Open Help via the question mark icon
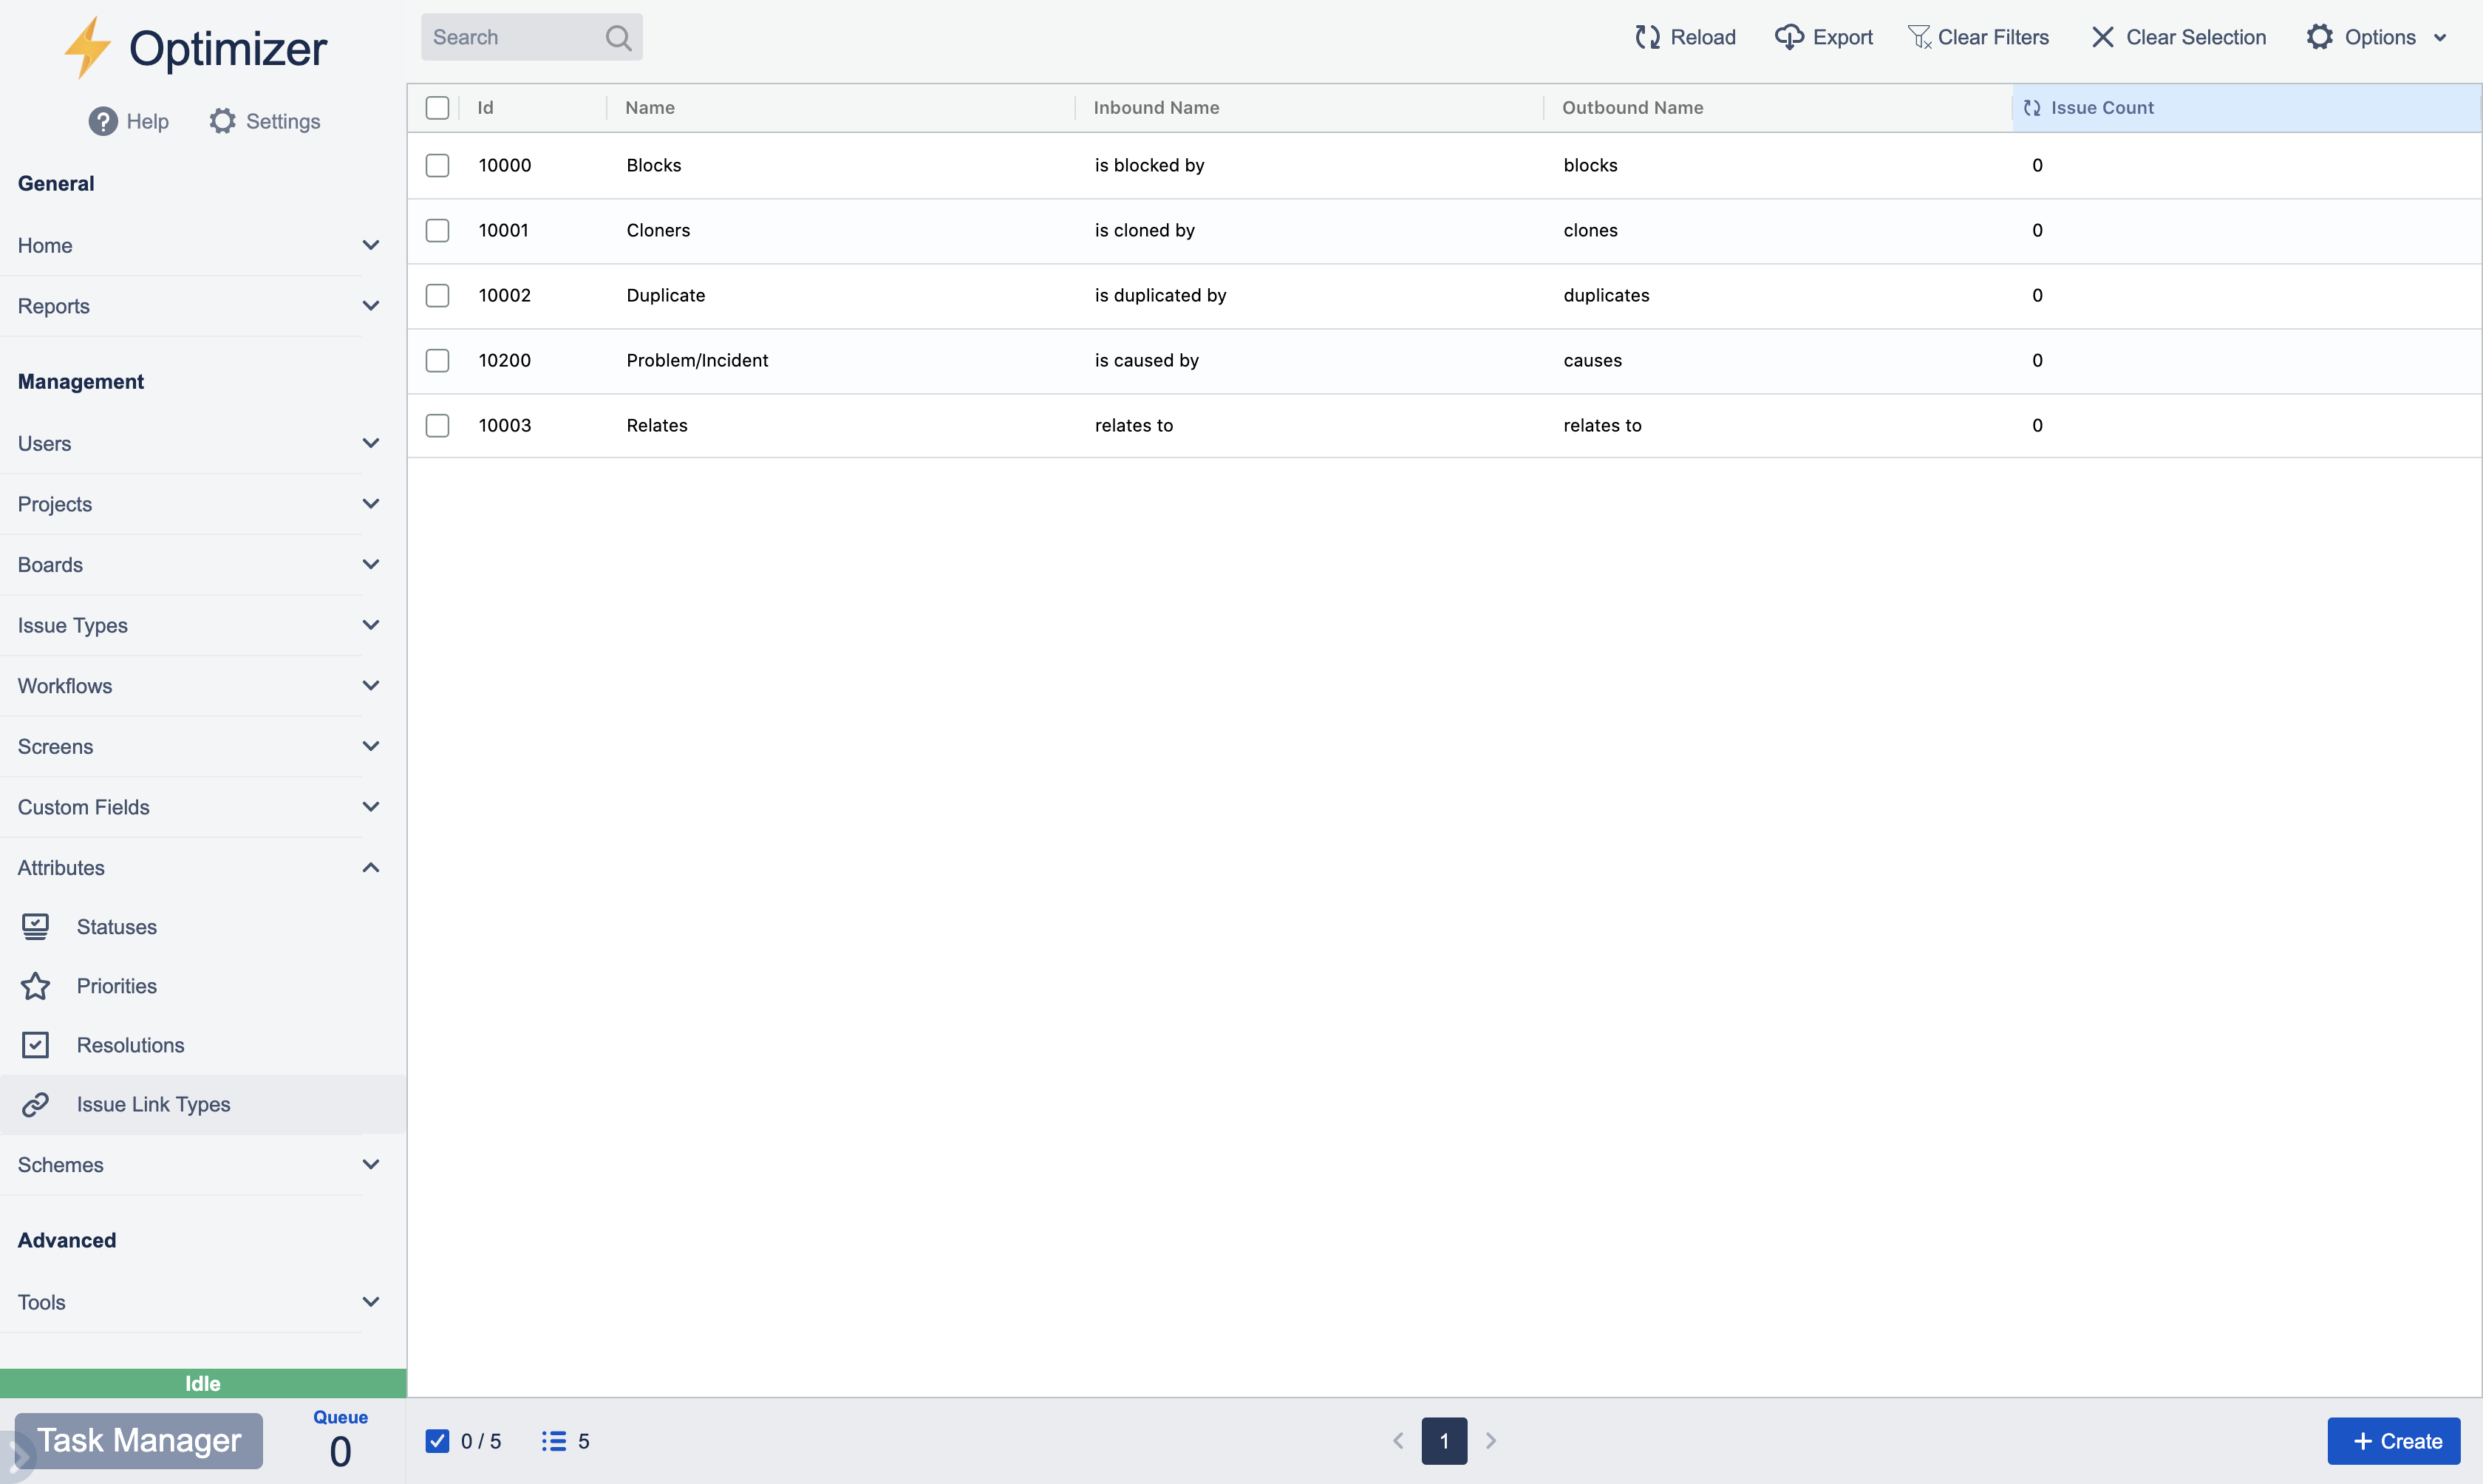The image size is (2483, 1484). (x=103, y=121)
